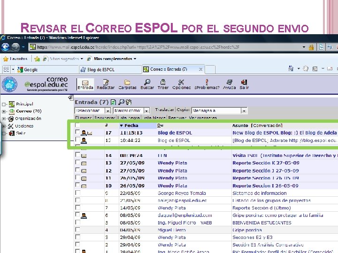Click the Favoritos star icon
Image resolution: width=338 pixels, height=253 pixels.
coord(6,59)
